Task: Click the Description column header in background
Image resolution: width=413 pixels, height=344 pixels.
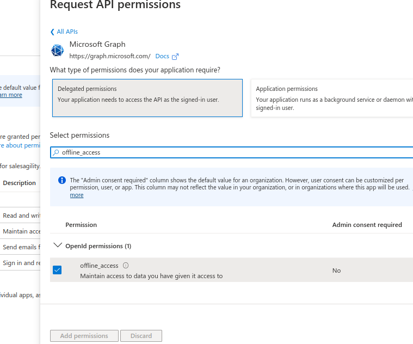Action: (19, 183)
